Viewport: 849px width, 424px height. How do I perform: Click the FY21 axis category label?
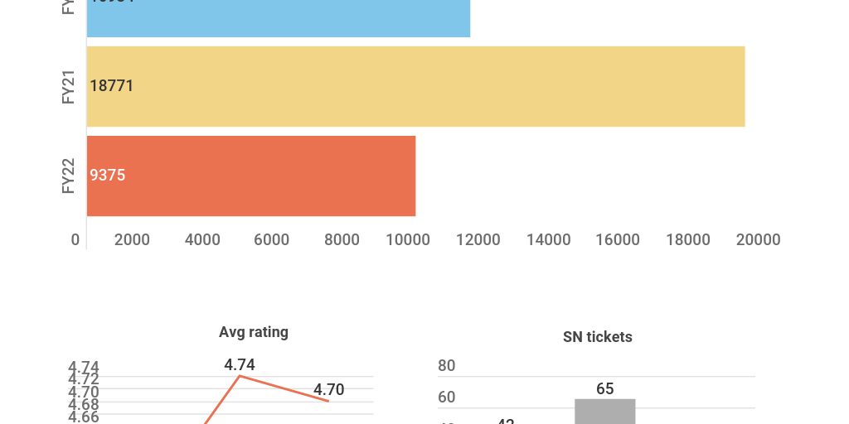[69, 86]
